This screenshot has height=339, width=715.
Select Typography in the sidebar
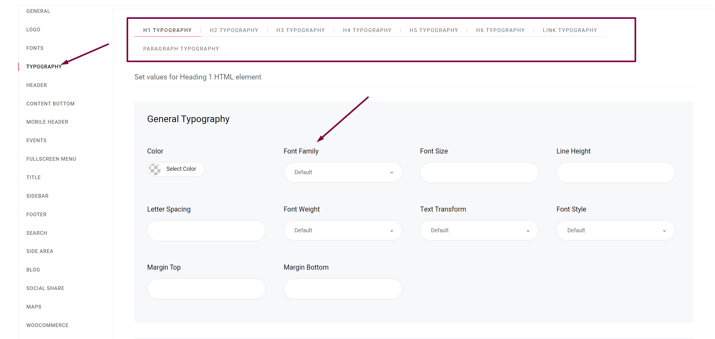(44, 67)
